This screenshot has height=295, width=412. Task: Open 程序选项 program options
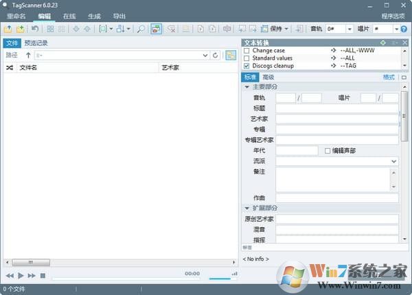click(x=393, y=16)
